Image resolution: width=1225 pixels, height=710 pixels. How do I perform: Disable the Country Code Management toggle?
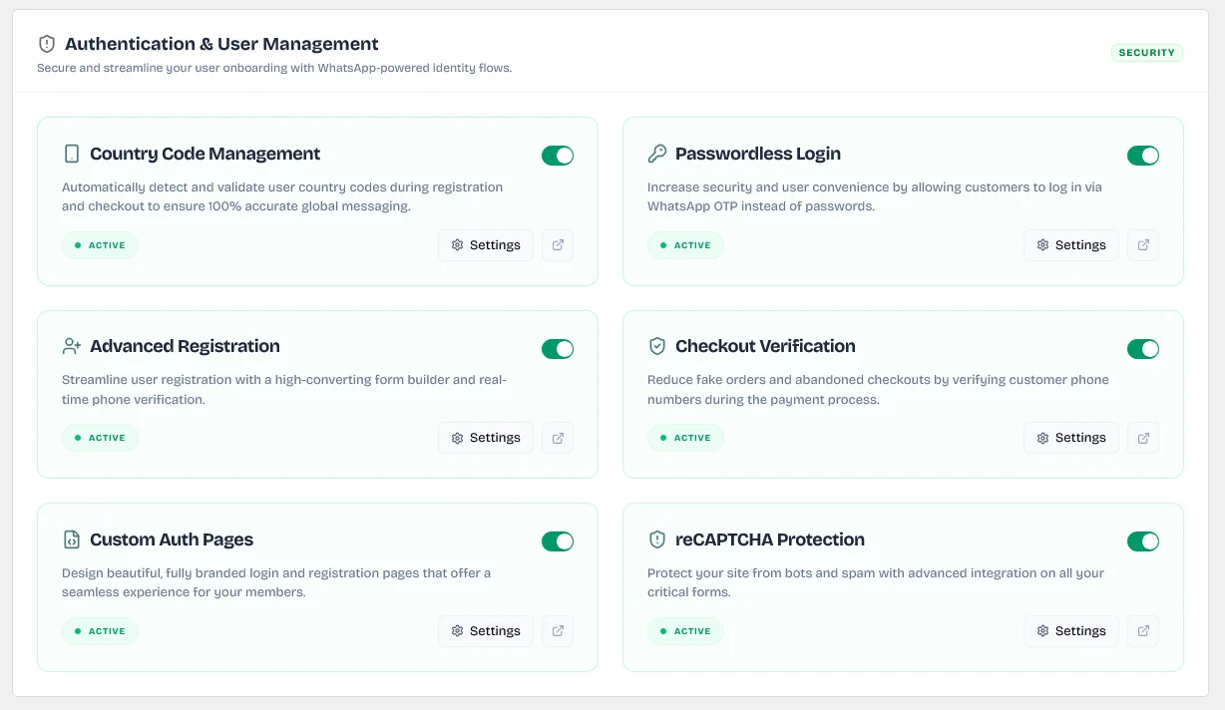click(x=558, y=156)
